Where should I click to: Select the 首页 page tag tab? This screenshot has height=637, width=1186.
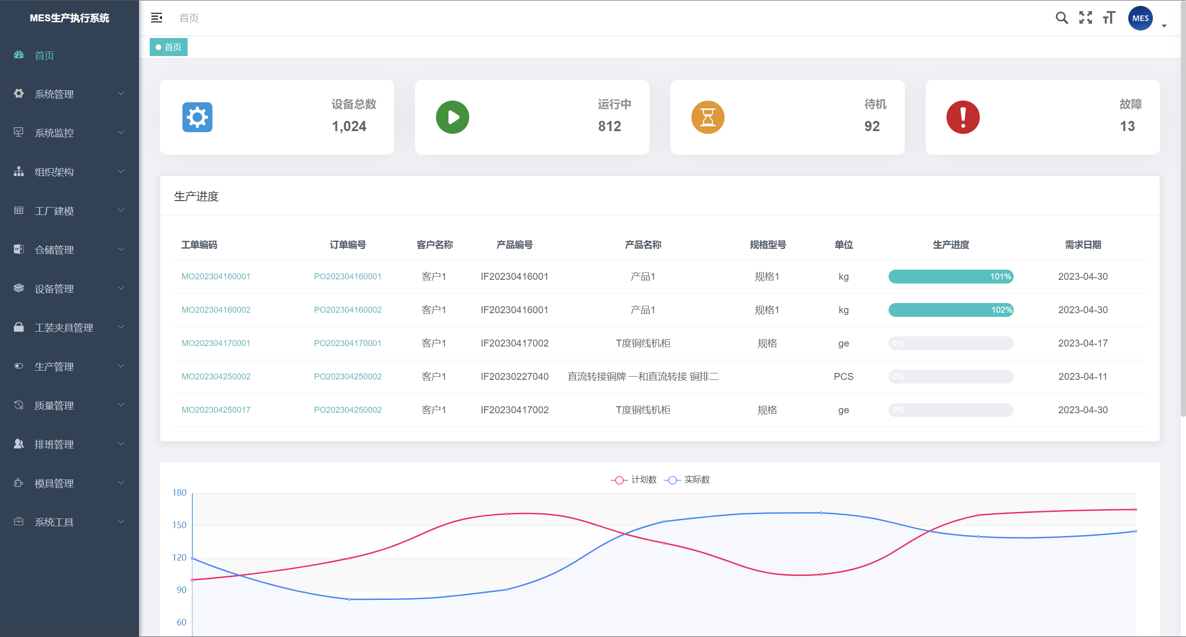[x=169, y=47]
